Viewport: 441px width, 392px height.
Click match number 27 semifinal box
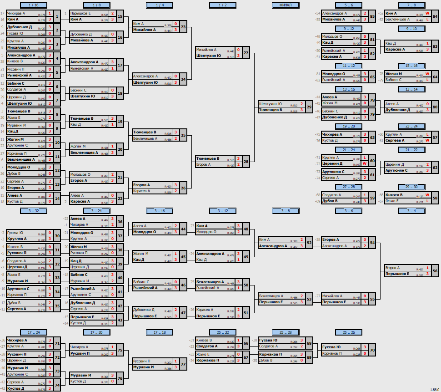click(x=246, y=53)
